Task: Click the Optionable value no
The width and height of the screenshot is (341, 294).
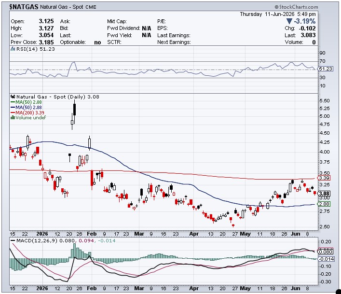Action: [97, 42]
